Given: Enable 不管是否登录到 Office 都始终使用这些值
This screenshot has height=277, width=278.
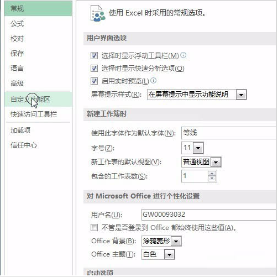Looking at the screenshot, I should [x=94, y=228].
